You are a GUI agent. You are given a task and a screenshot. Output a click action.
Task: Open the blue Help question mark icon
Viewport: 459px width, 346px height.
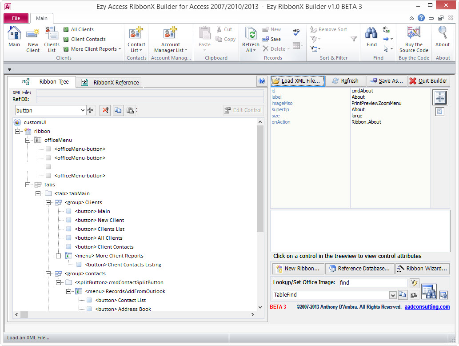[421, 18]
